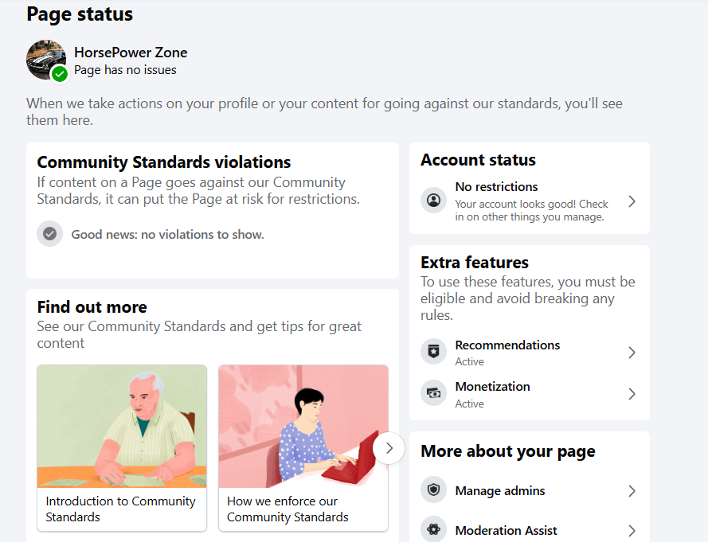This screenshot has width=708, height=542.
Task: Click the Recommendations star badge icon
Action: pyautogui.click(x=433, y=352)
